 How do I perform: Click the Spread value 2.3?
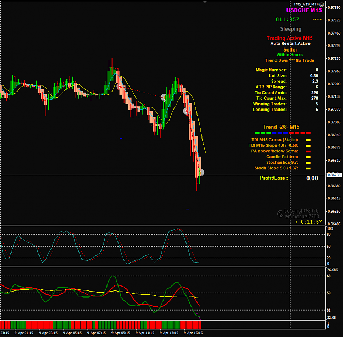point(315,81)
